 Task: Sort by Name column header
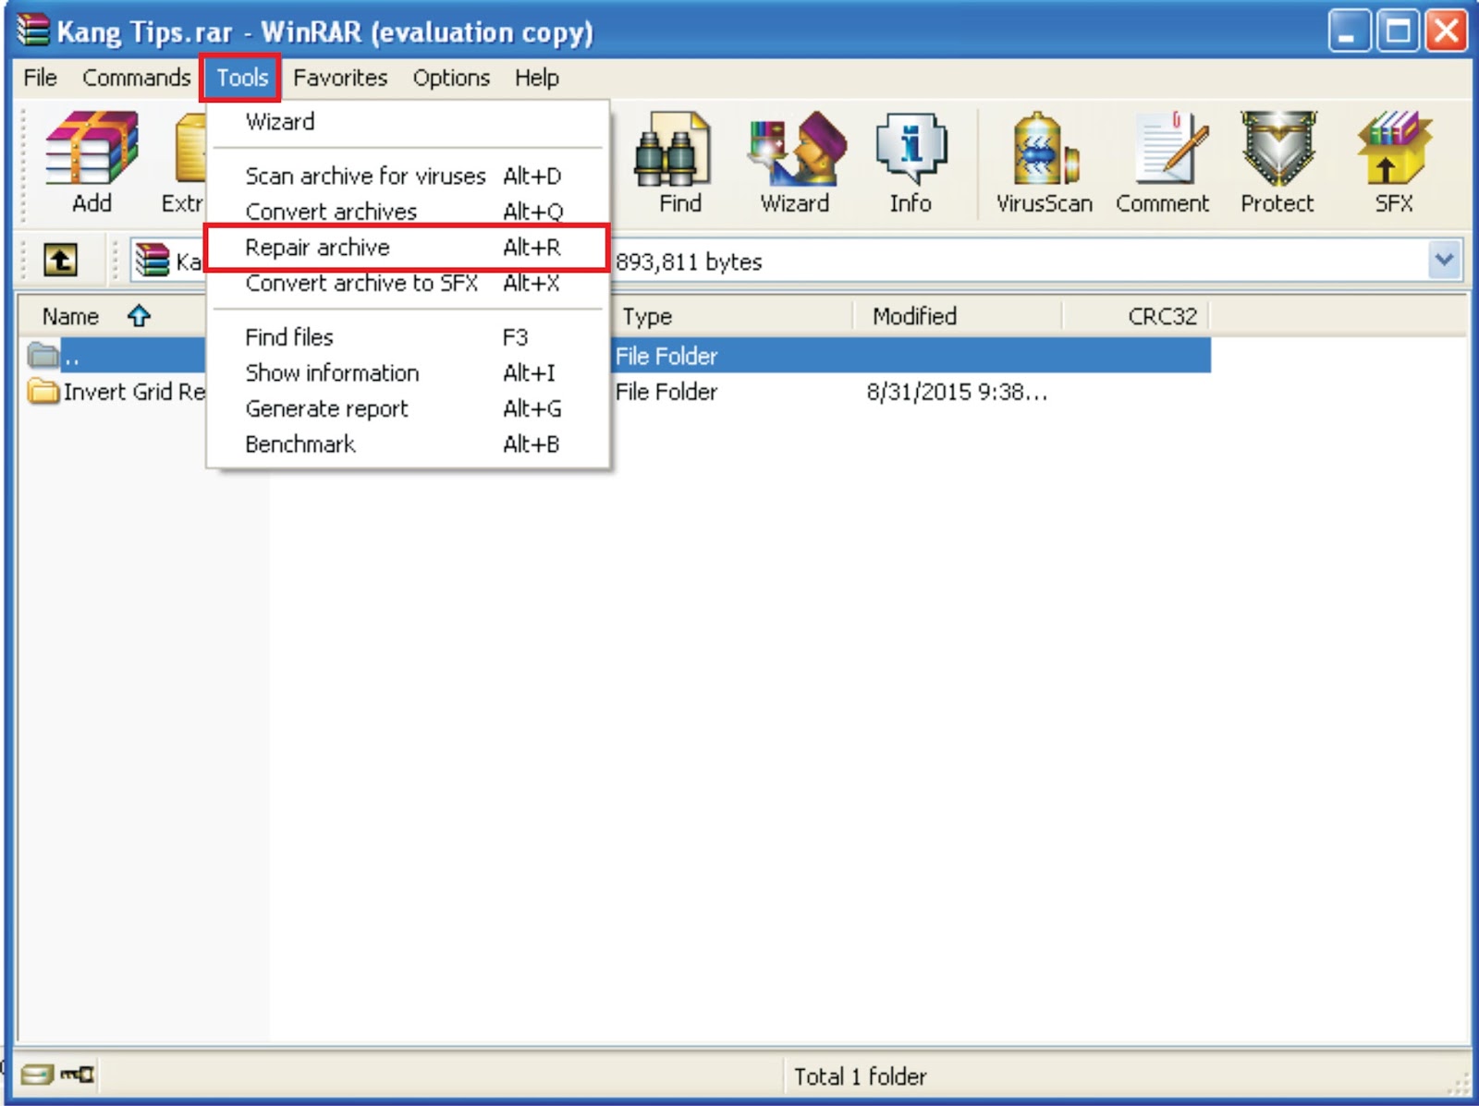coord(70,316)
